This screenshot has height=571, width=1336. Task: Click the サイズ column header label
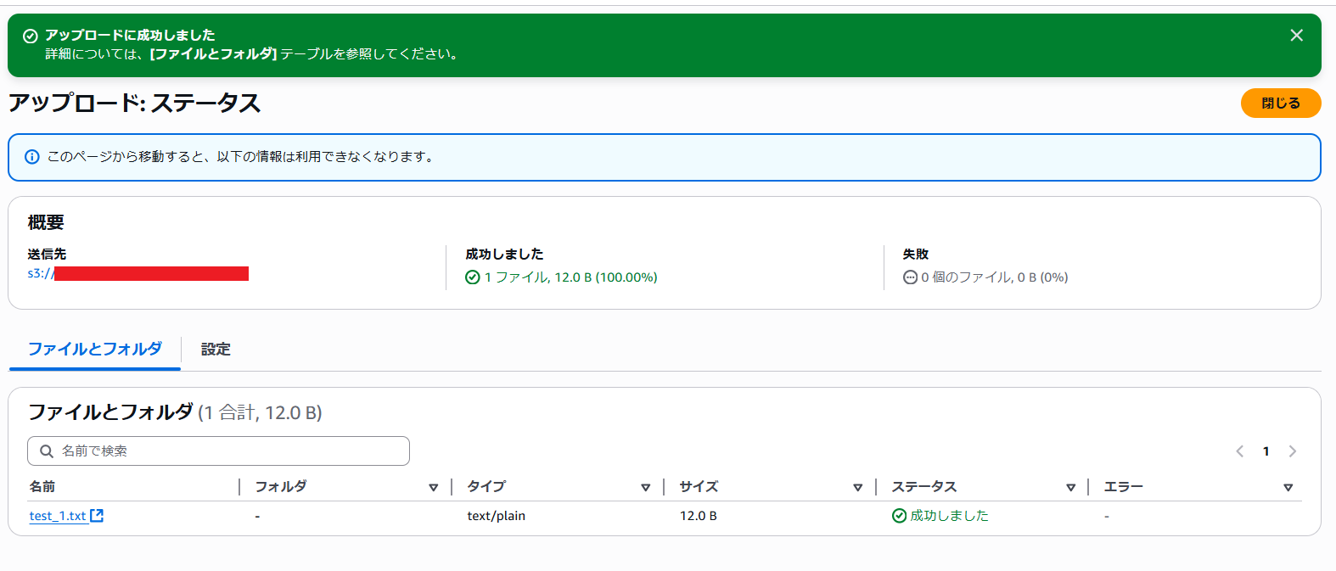point(699,486)
